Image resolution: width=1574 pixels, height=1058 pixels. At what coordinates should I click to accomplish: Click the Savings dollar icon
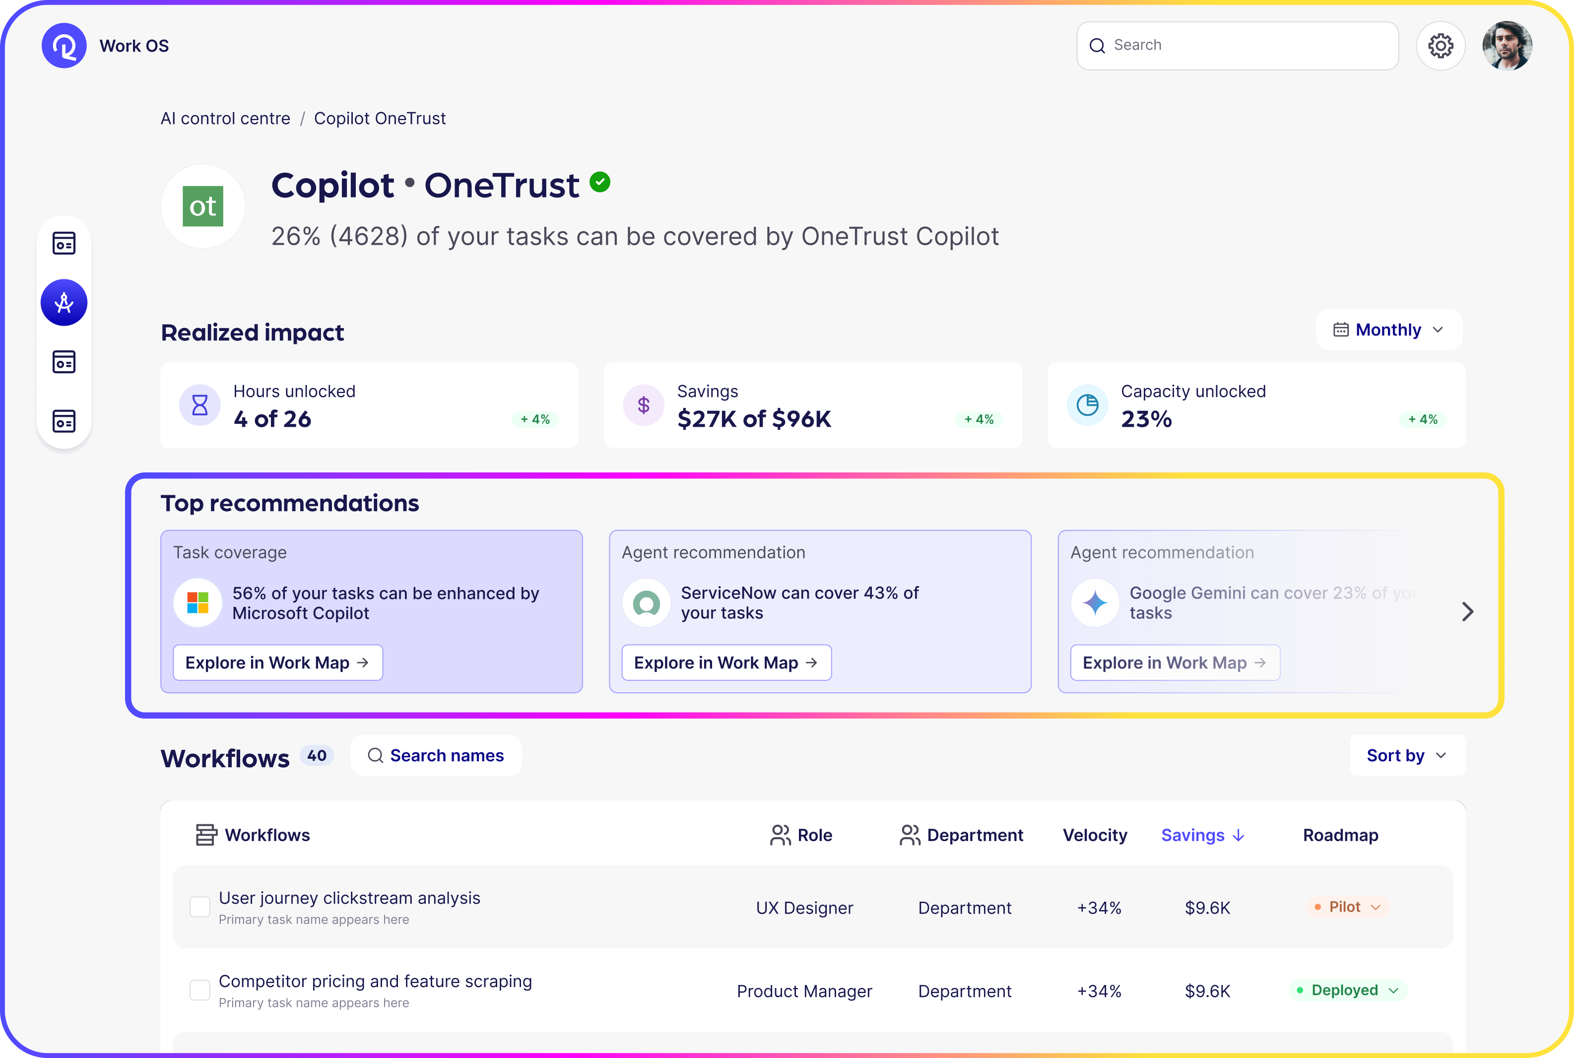click(644, 405)
